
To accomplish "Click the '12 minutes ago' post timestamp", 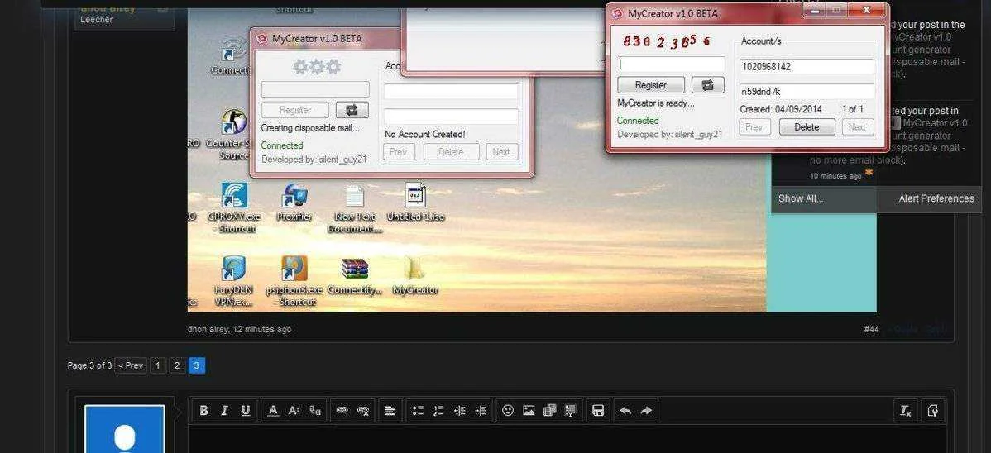I will (262, 329).
